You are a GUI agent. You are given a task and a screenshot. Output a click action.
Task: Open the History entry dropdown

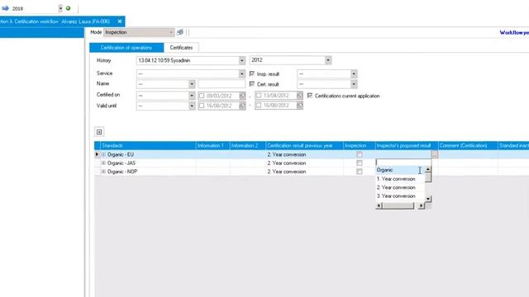242,60
